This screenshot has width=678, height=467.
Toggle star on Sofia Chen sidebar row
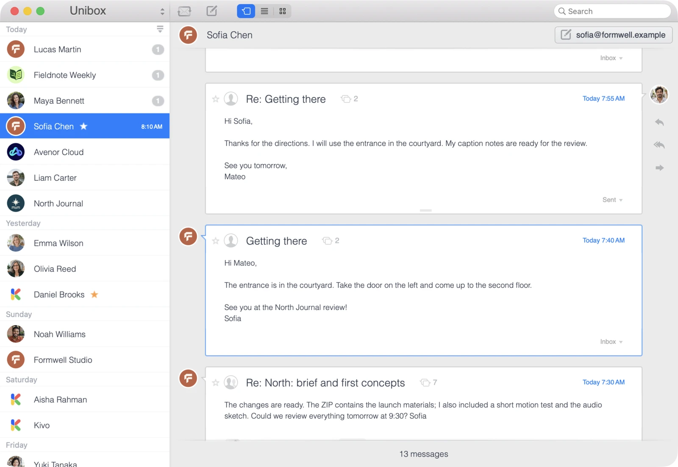[x=84, y=126]
